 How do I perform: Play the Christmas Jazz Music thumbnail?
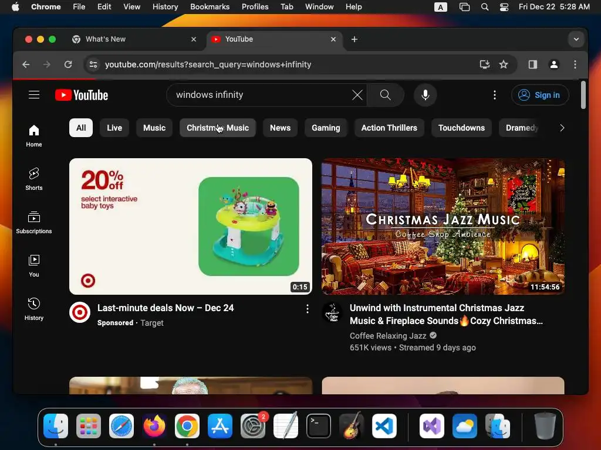pyautogui.click(x=443, y=227)
